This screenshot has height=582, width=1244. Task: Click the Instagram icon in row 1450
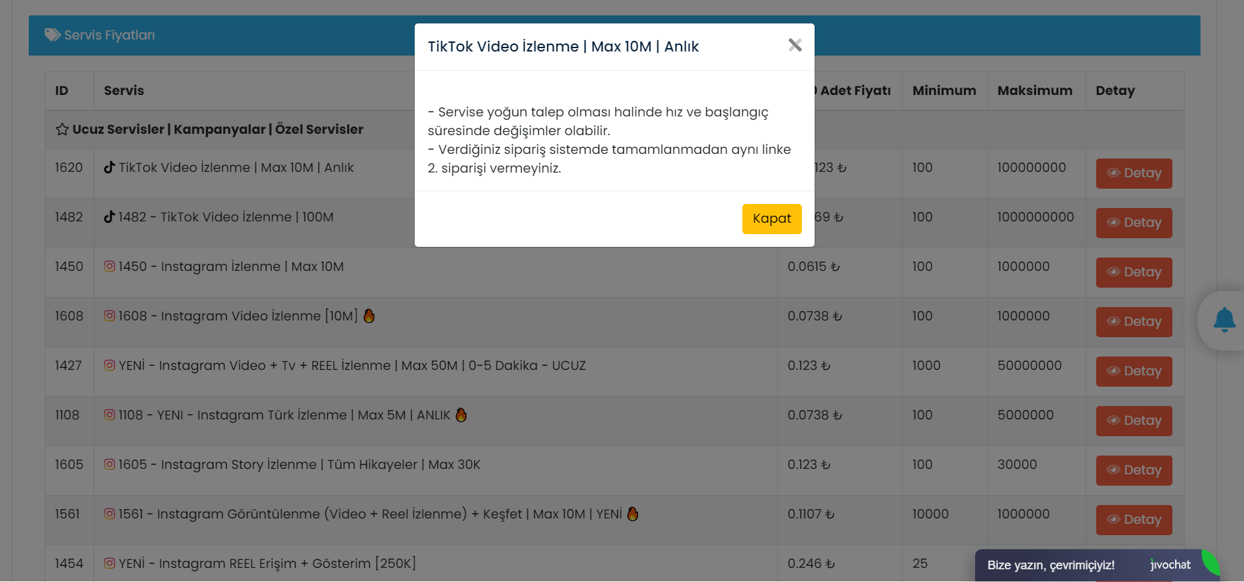(110, 266)
